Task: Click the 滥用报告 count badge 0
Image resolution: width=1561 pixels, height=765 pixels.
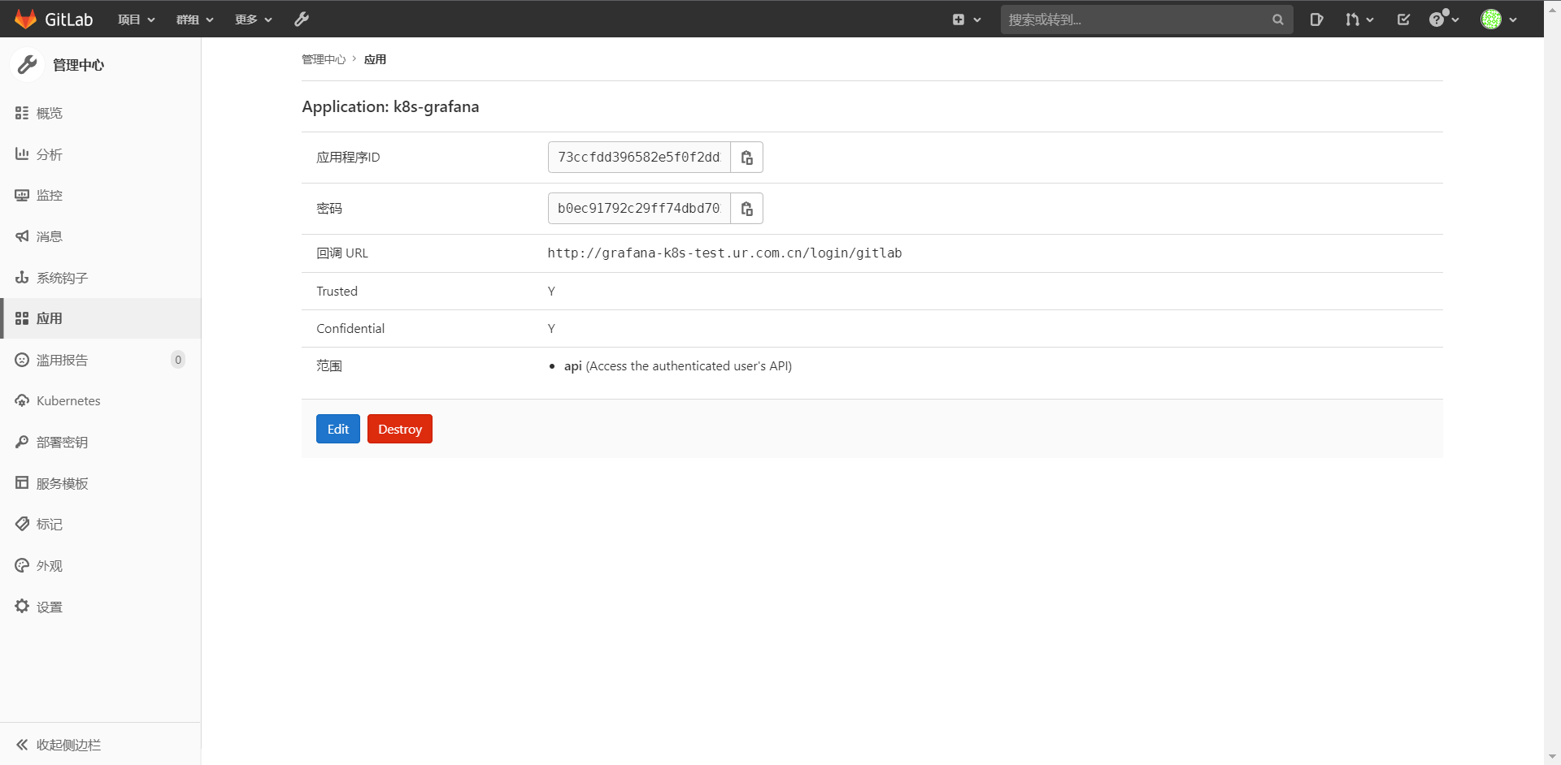Action: point(178,360)
